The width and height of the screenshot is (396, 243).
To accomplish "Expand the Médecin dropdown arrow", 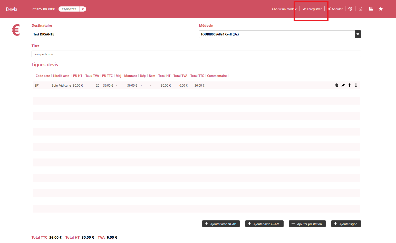I will pos(358,34).
